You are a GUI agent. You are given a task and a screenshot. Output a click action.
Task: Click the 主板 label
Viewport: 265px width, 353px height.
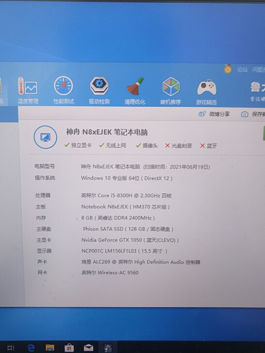pos(41,207)
